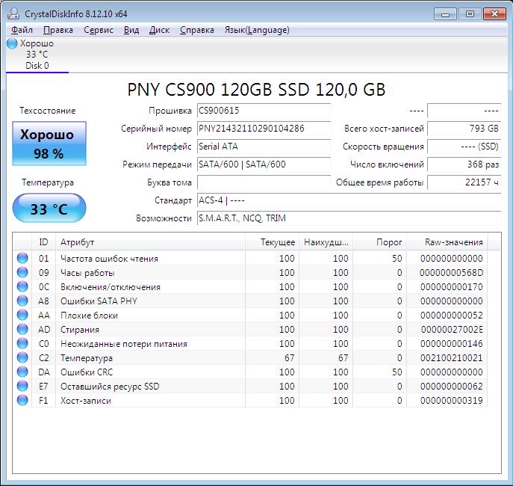Click the empty Буква тома field
The image size is (513, 486).
(x=264, y=182)
